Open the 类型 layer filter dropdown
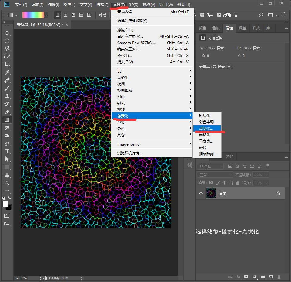This screenshot has height=282, width=291. (x=210, y=167)
